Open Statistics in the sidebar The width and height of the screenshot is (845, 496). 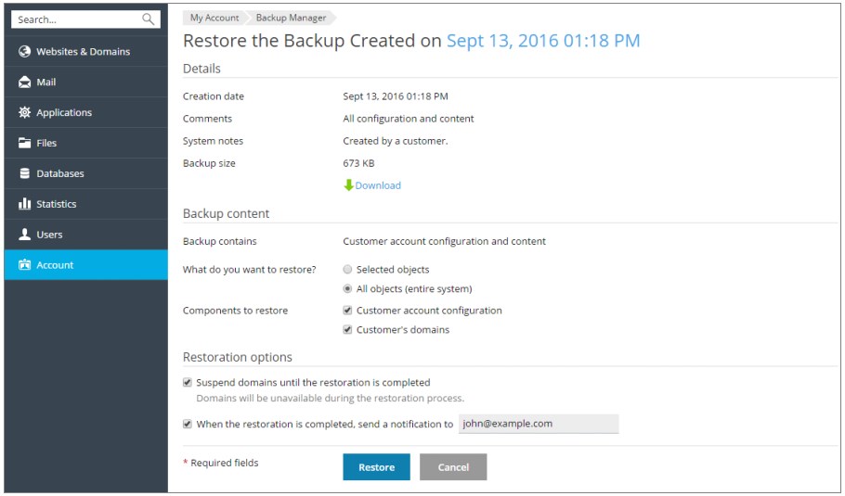point(85,203)
